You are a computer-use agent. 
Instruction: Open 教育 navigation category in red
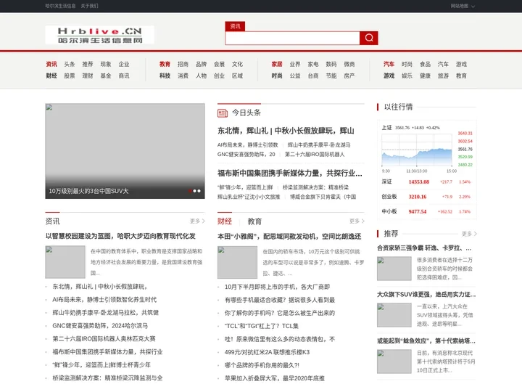[x=165, y=64]
